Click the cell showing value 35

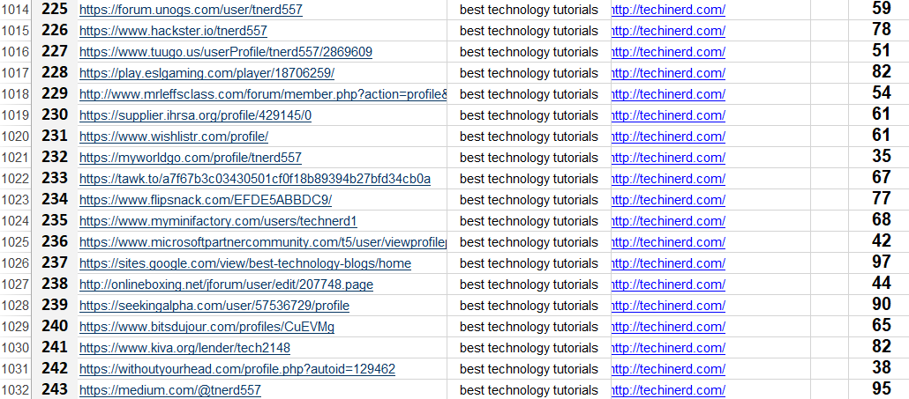pos(880,158)
